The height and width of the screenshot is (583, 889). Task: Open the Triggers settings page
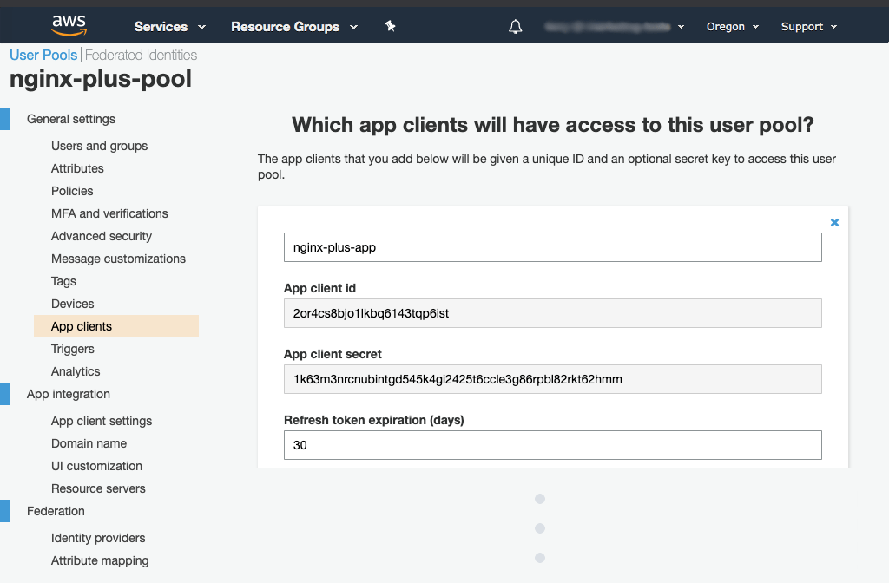pyautogui.click(x=73, y=349)
